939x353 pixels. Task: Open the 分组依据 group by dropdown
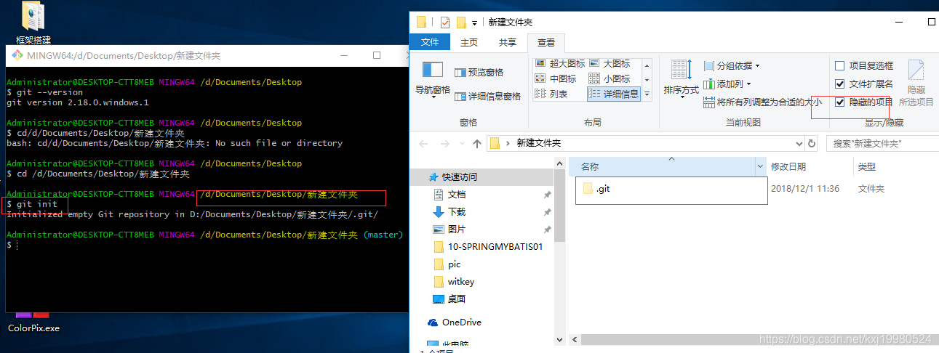tap(732, 66)
